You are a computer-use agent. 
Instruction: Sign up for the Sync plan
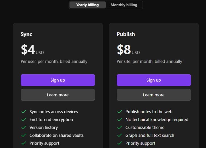coord(58,80)
